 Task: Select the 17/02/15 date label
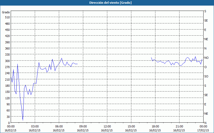(203, 130)
